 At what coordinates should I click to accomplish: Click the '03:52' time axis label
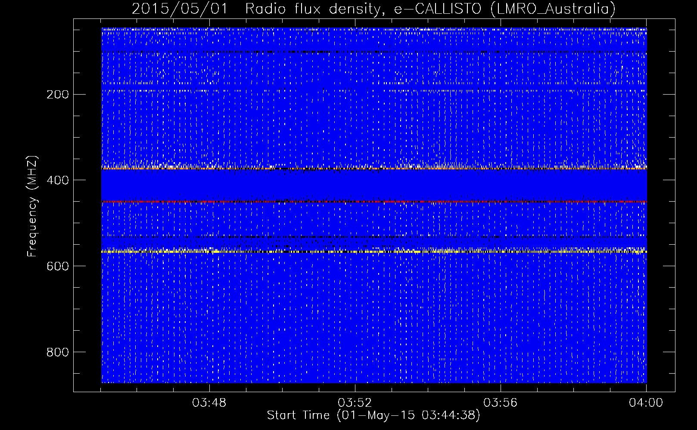[x=355, y=403]
